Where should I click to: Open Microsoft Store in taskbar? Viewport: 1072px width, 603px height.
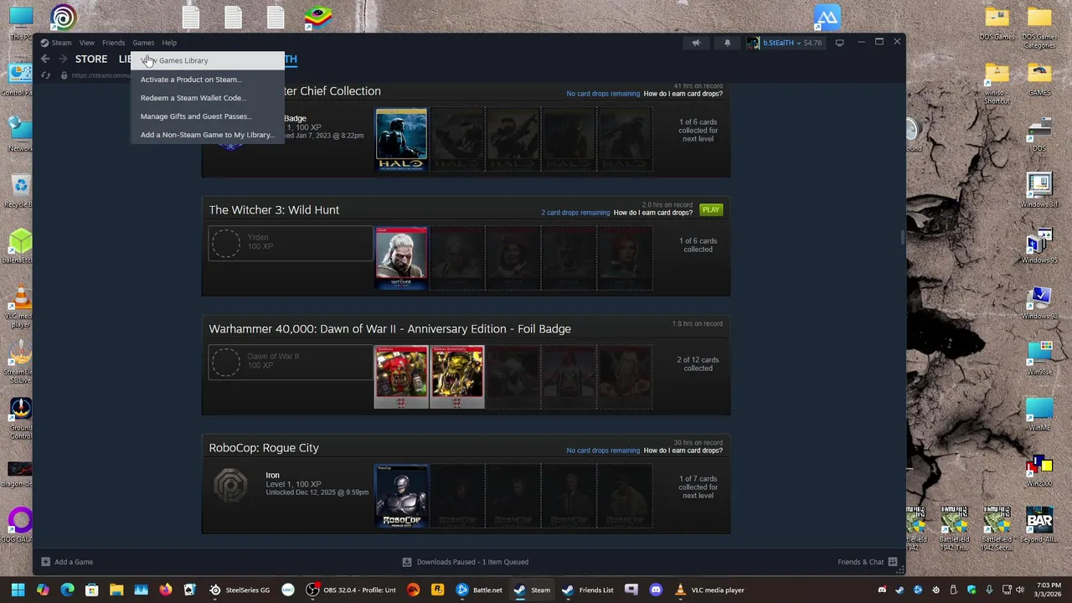click(91, 590)
